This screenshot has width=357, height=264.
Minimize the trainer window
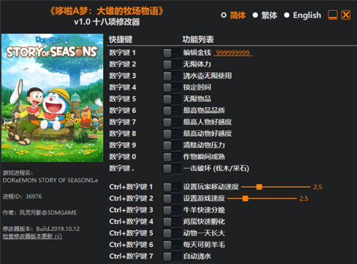333,15
